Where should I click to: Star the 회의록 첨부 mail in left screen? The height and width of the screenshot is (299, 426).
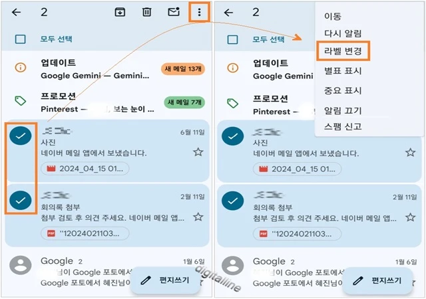click(x=198, y=217)
